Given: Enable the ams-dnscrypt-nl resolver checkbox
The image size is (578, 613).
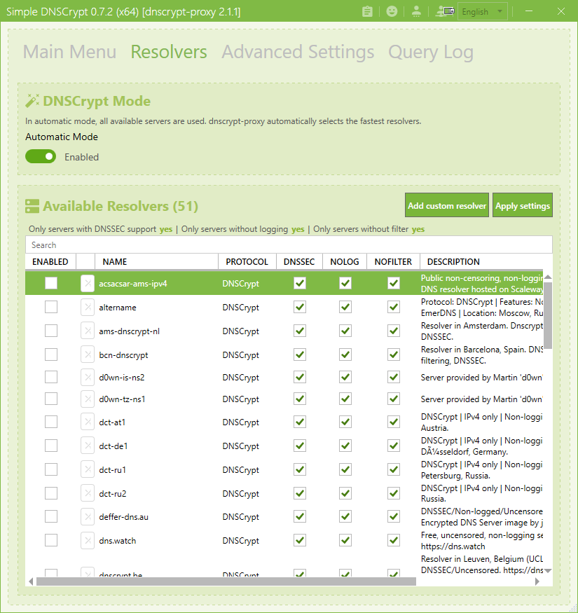Looking at the screenshot, I should (x=51, y=331).
